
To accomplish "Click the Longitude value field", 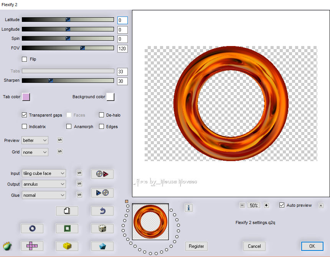I will click(x=122, y=30).
